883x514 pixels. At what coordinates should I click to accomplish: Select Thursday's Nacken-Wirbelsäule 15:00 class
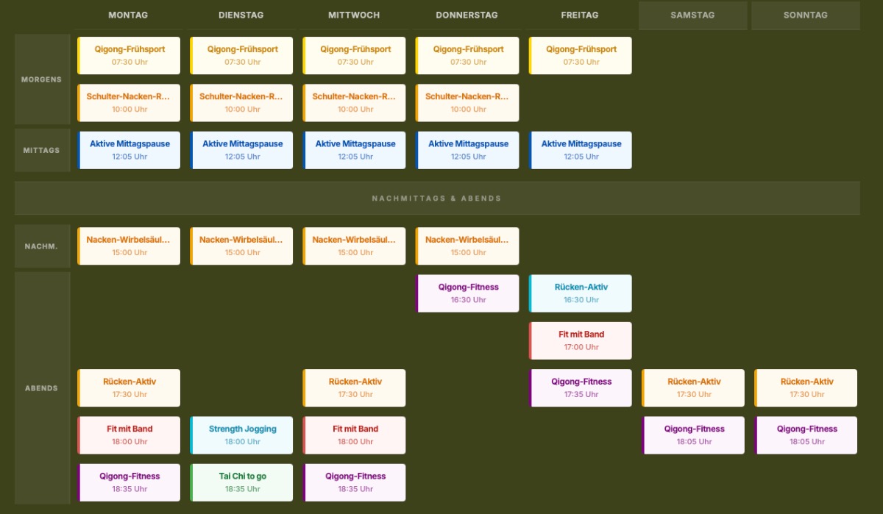tap(468, 246)
